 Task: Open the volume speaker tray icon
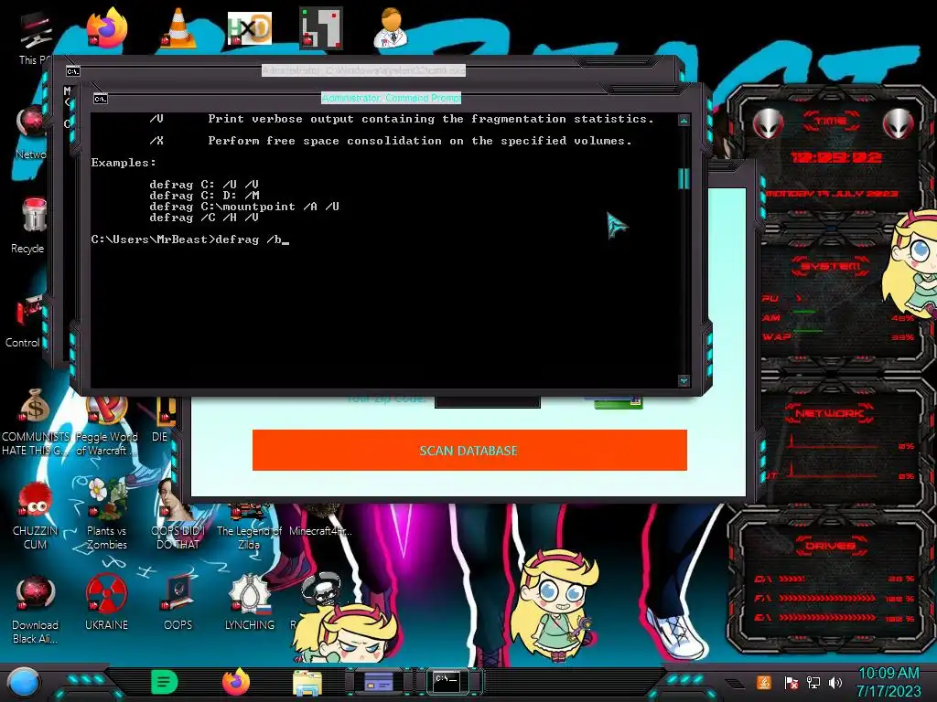coord(835,682)
